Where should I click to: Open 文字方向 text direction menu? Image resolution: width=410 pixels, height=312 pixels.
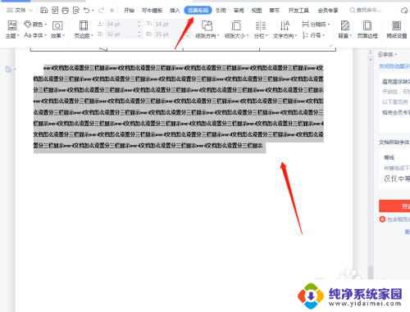(x=285, y=29)
